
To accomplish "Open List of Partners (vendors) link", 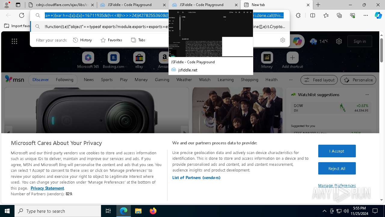I will click(x=196, y=178).
